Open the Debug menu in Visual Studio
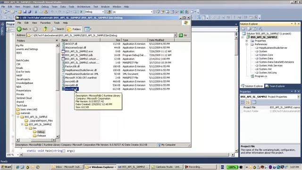Image resolution: width=302 pixels, height=170 pixels. coord(45,7)
